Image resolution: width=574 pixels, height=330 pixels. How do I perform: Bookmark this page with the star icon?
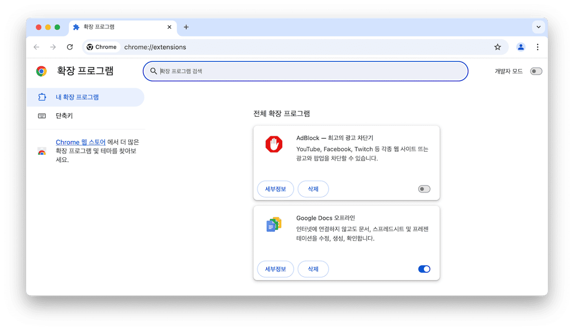pyautogui.click(x=498, y=47)
